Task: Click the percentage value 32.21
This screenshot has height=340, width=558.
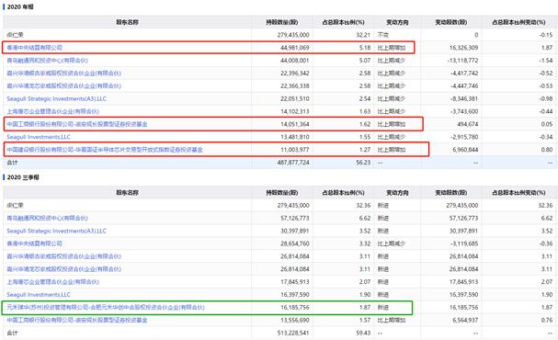Action: [x=363, y=35]
